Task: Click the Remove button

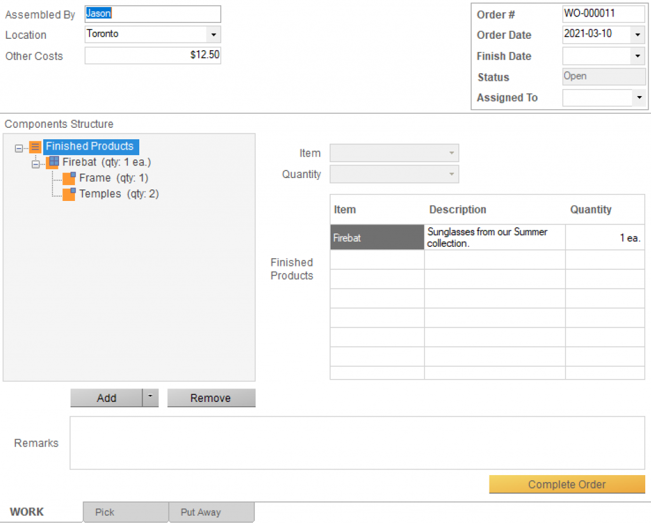Action: (x=210, y=398)
